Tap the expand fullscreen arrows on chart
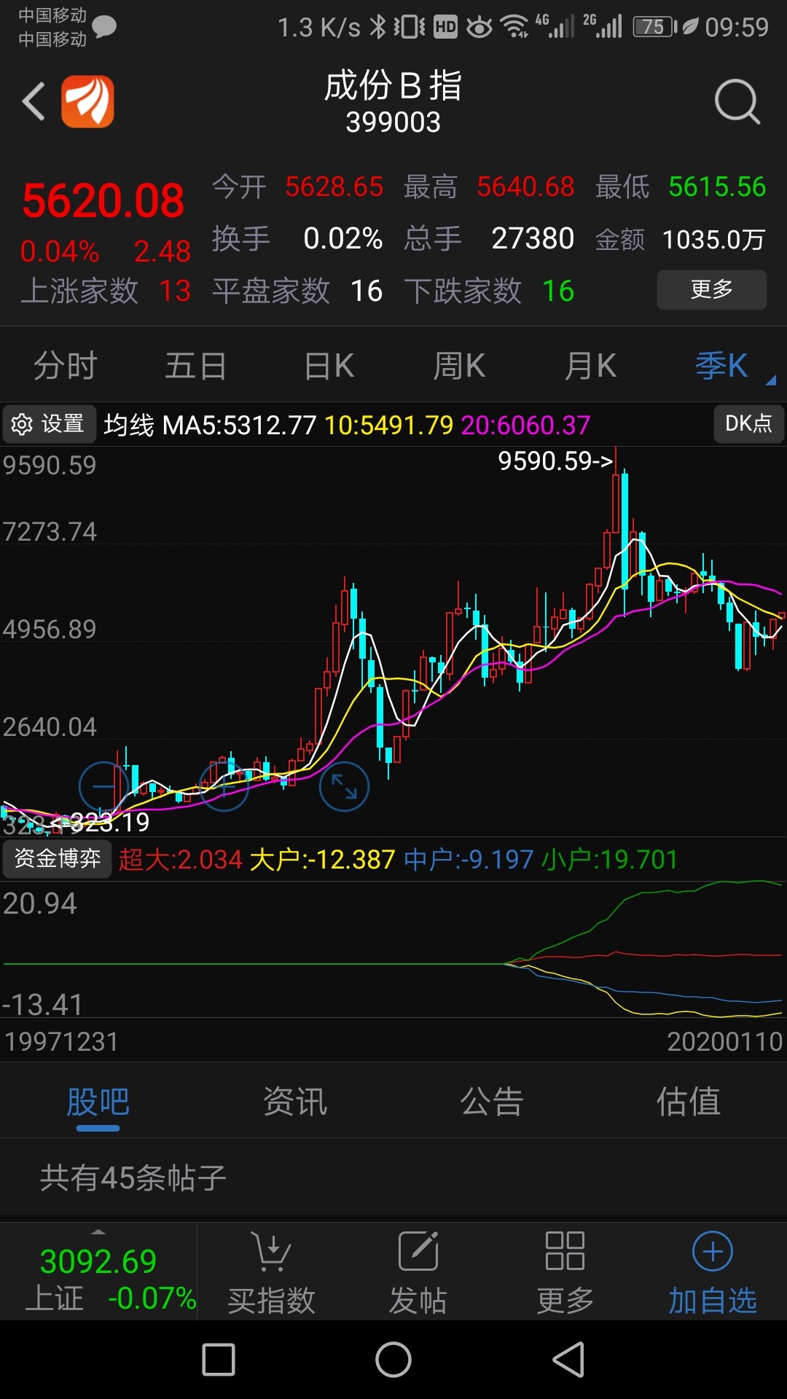The height and width of the screenshot is (1399, 787). [344, 786]
